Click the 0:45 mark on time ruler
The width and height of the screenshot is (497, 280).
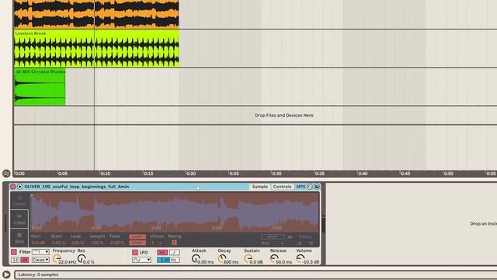point(405,173)
